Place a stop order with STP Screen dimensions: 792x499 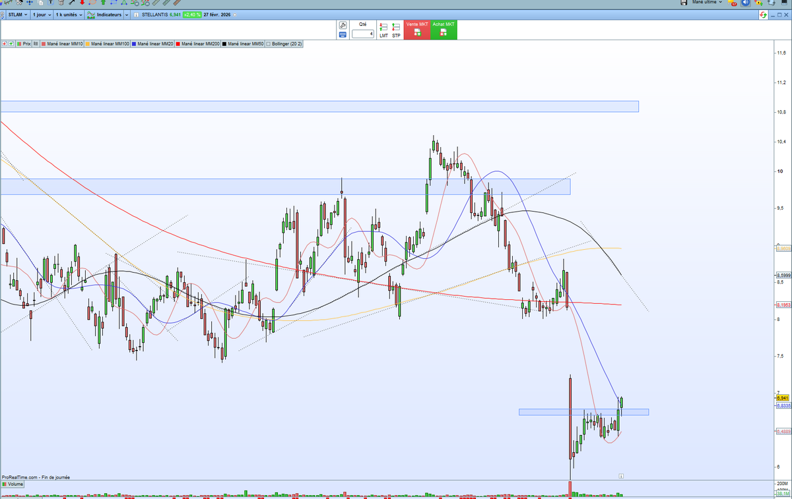tap(396, 30)
